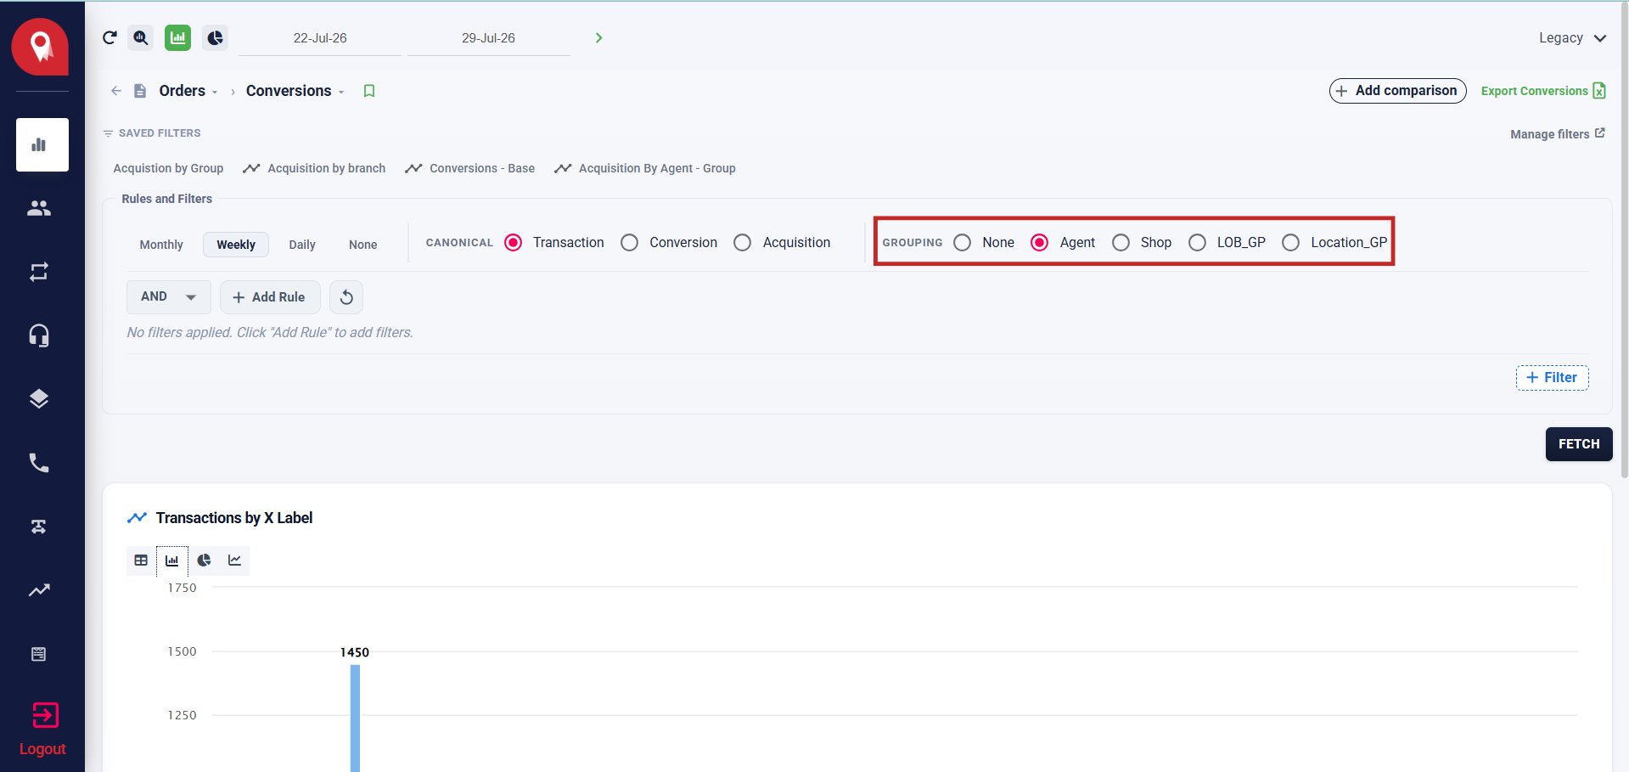The height and width of the screenshot is (772, 1629).
Task: Expand the Orders breadcrumb dropdown
Action: click(x=215, y=92)
